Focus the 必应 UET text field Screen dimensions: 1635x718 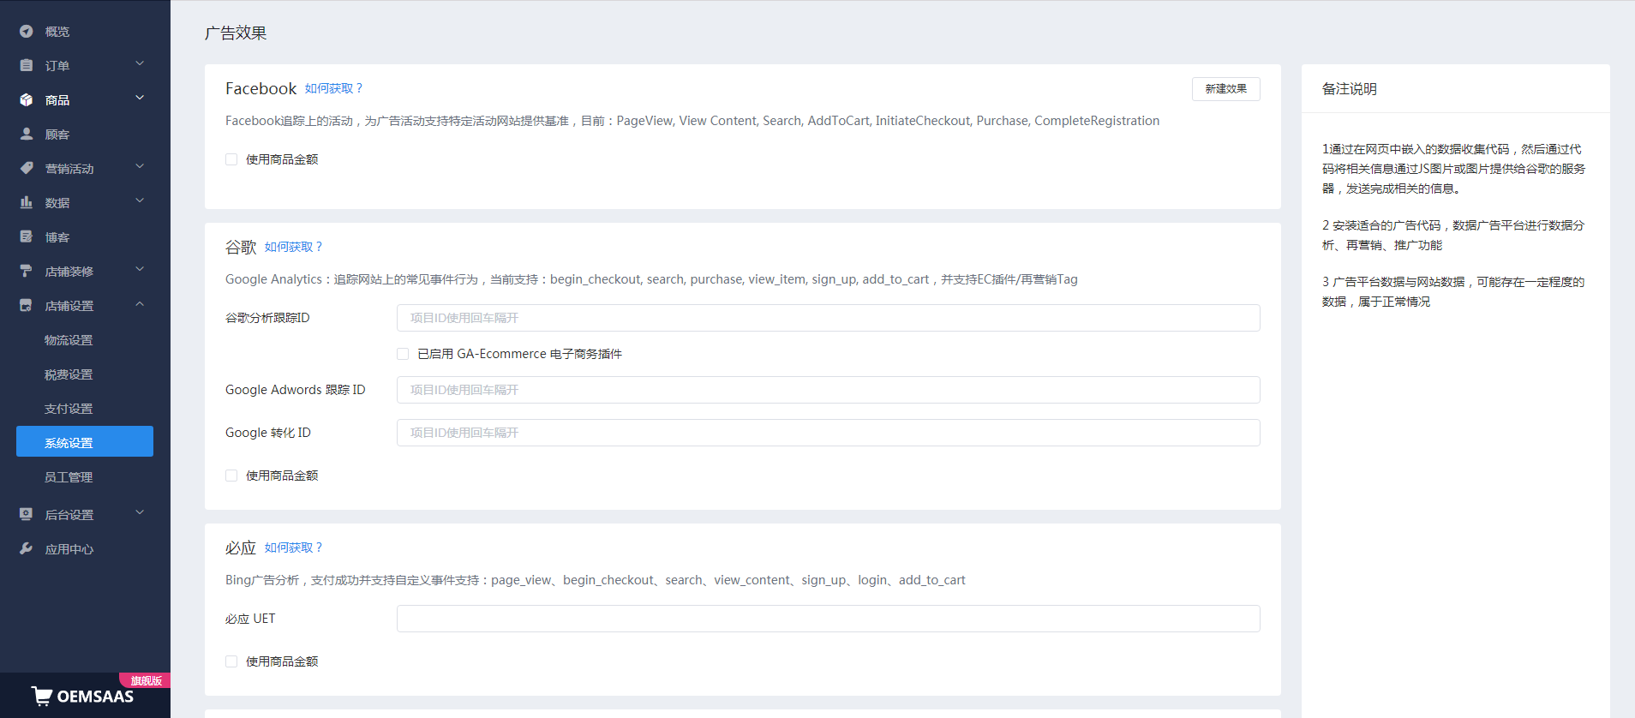click(828, 619)
